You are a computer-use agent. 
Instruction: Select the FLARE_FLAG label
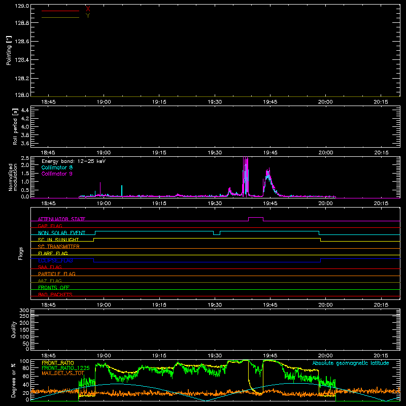(53, 253)
